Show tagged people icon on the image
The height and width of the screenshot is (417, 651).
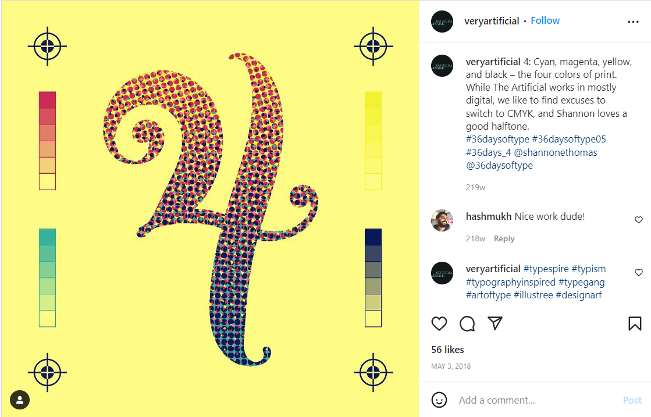pyautogui.click(x=20, y=400)
